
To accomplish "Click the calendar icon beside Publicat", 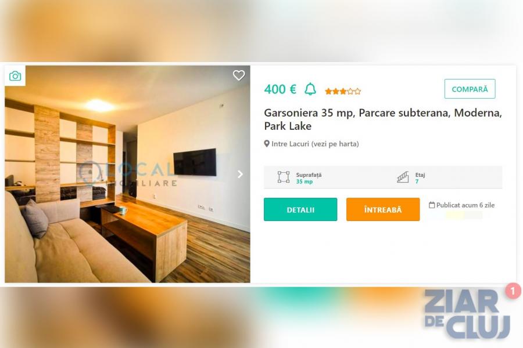I will point(432,205).
